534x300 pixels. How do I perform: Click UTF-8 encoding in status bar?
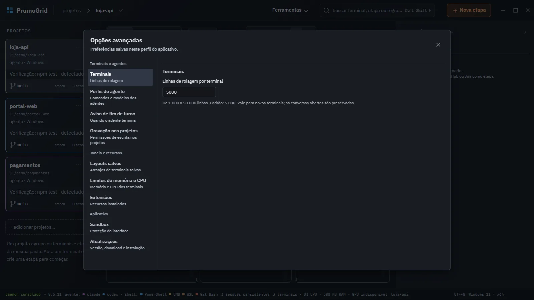460,294
